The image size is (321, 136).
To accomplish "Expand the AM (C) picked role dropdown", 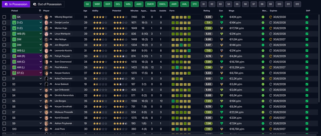I will [x=41, y=62].
